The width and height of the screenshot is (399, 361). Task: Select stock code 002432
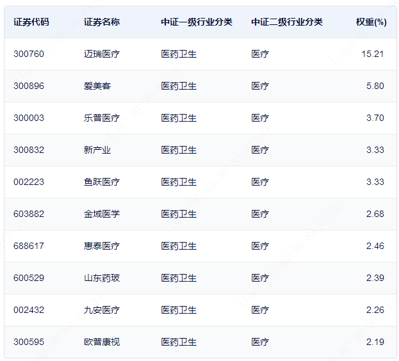28,310
